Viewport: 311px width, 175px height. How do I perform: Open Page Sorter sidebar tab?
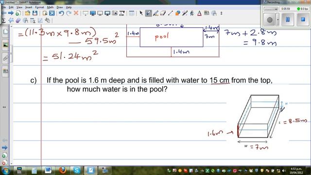pos(5,32)
